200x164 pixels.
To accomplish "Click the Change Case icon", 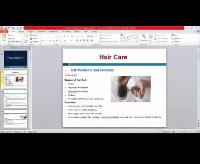I will (x=65, y=40).
